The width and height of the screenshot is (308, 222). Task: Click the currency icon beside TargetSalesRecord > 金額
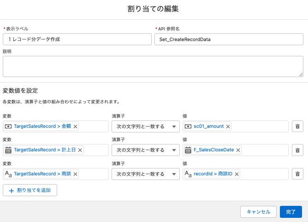click(x=8, y=126)
